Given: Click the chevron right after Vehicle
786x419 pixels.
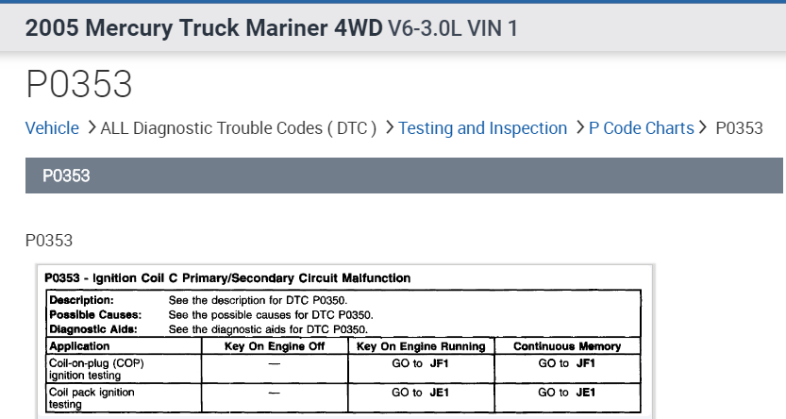Looking at the screenshot, I should click(x=91, y=127).
